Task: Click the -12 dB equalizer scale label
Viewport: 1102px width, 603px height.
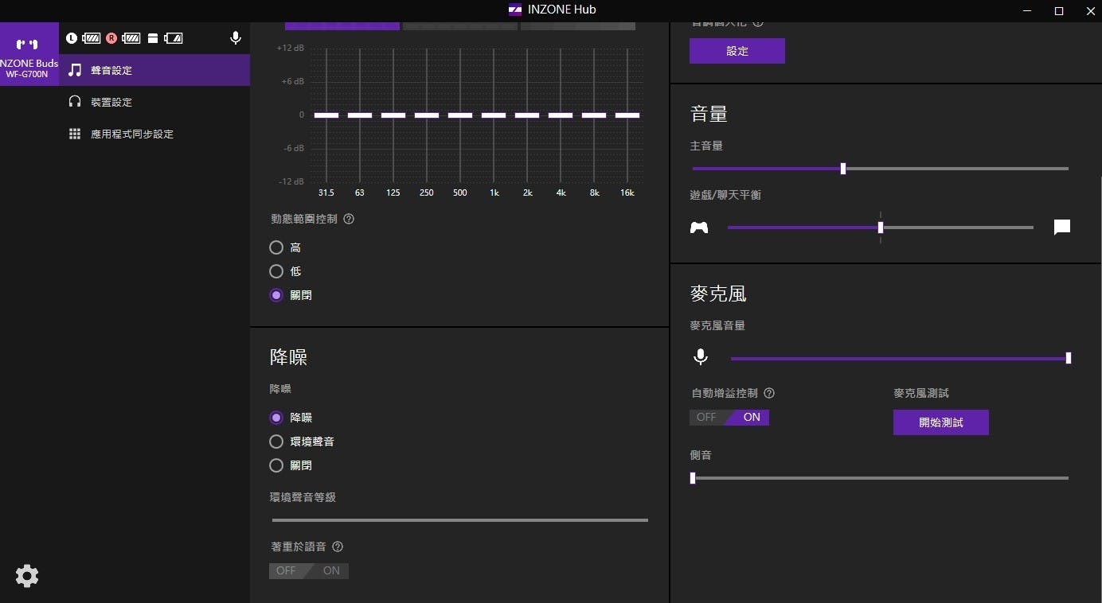Action: click(290, 181)
